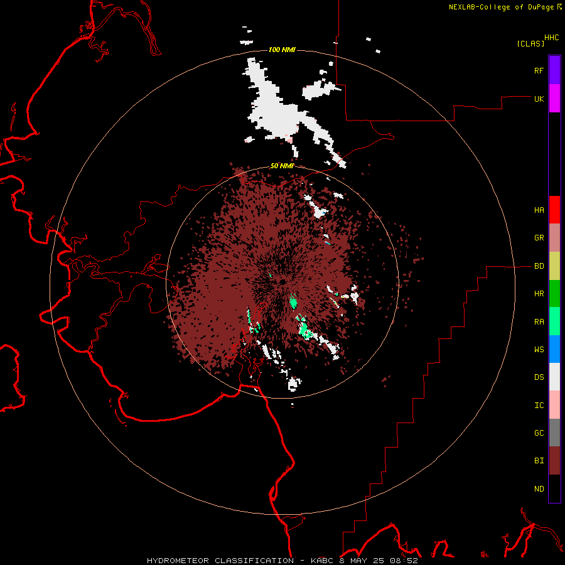Click the HHC product label
The width and height of the screenshot is (565, 565).
[x=551, y=38]
